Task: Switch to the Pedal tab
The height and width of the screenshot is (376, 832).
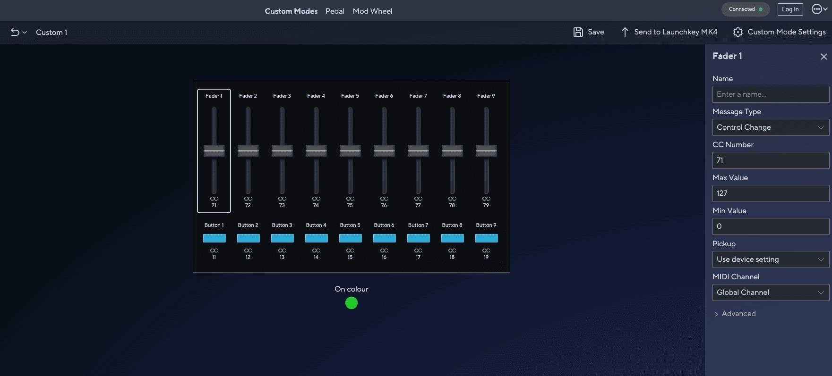Action: coord(335,11)
